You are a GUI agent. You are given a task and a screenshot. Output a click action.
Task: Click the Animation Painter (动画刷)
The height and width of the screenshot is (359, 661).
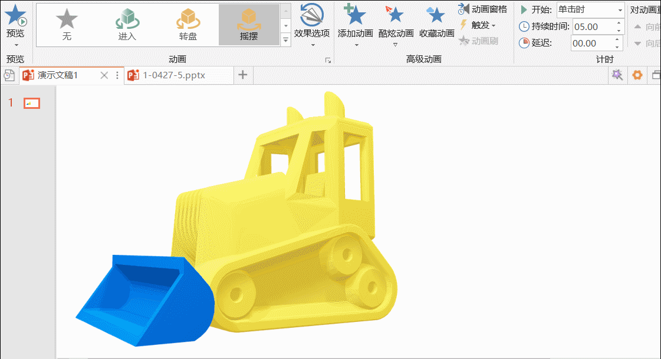(x=478, y=41)
